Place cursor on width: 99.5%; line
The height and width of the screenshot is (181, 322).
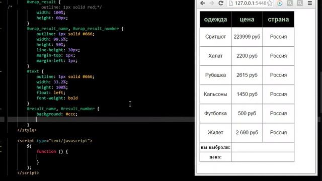(52, 39)
